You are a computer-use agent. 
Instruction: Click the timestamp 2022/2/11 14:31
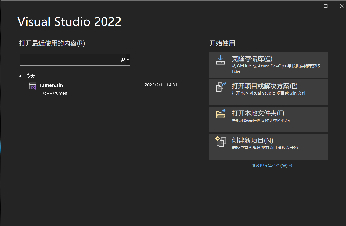click(x=161, y=85)
